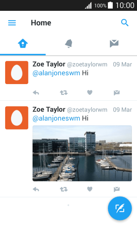Like the first tweet with the heart

[90, 92]
